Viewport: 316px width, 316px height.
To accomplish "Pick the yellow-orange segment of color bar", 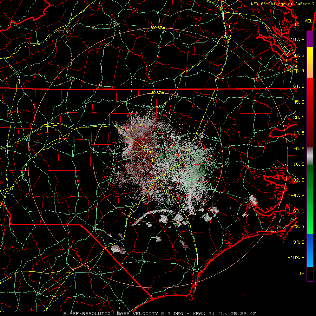I will (310, 62).
